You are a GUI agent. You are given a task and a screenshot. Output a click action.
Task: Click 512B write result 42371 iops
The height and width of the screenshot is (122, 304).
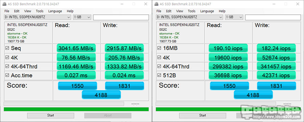(276, 75)
